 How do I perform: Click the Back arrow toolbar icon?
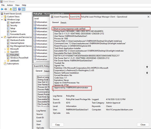[2, 9]
